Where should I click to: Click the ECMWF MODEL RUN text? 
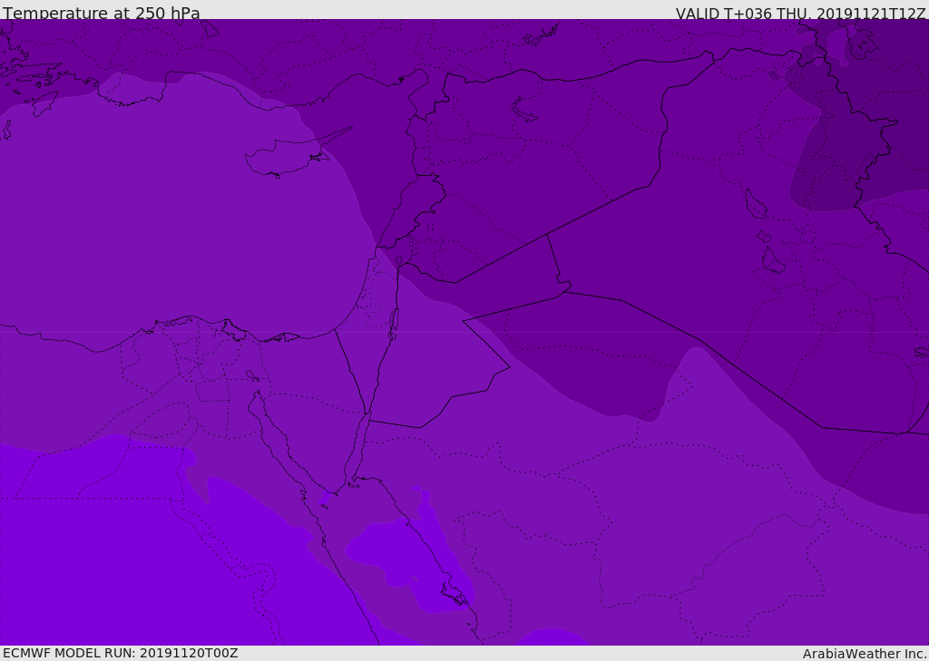[120, 653]
